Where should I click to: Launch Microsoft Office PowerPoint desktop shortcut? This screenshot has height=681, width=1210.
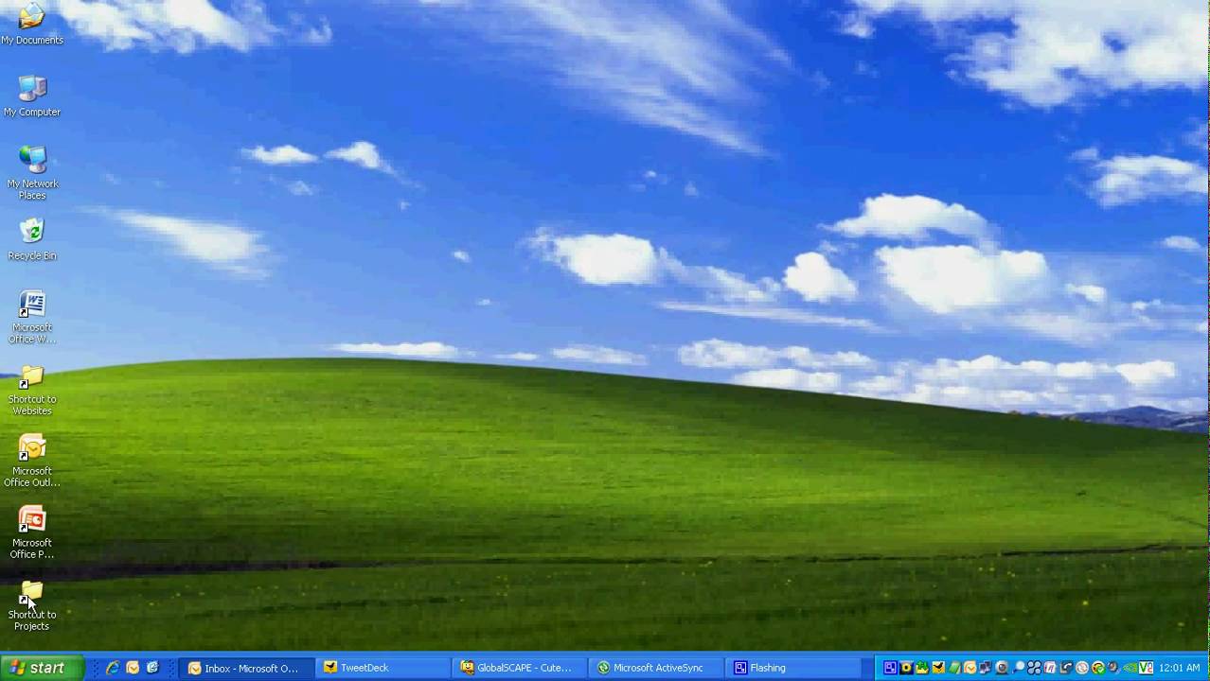(x=31, y=520)
